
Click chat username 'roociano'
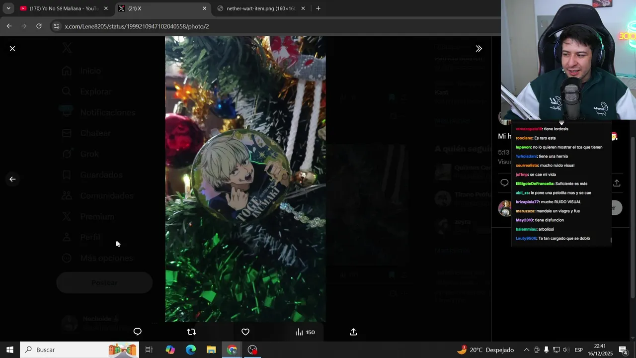pos(524,138)
